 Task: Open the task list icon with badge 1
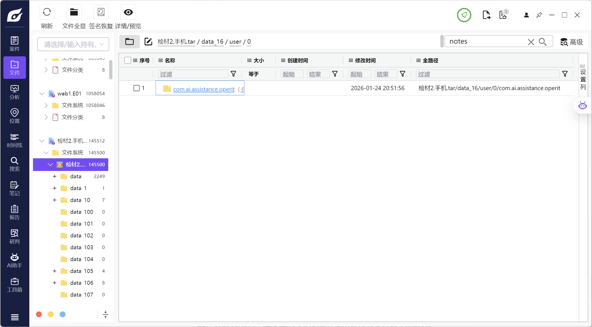[503, 15]
